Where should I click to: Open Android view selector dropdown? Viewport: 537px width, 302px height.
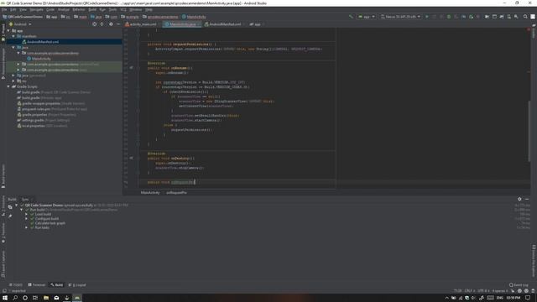pos(20,24)
